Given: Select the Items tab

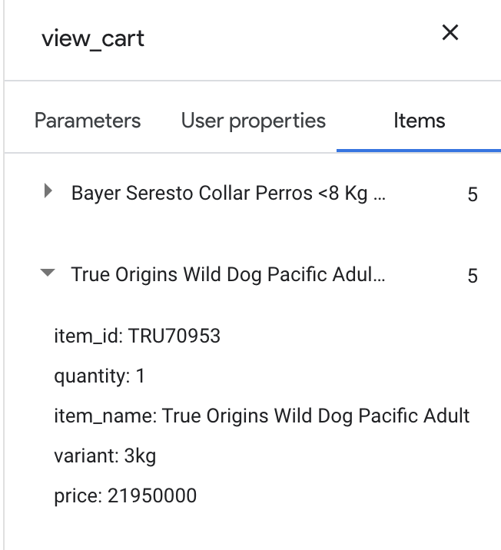Looking at the screenshot, I should (420, 121).
